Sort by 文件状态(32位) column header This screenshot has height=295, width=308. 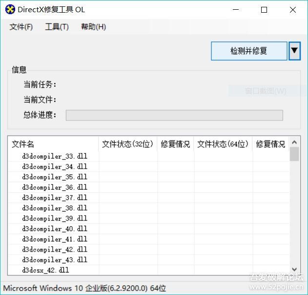[x=128, y=144]
